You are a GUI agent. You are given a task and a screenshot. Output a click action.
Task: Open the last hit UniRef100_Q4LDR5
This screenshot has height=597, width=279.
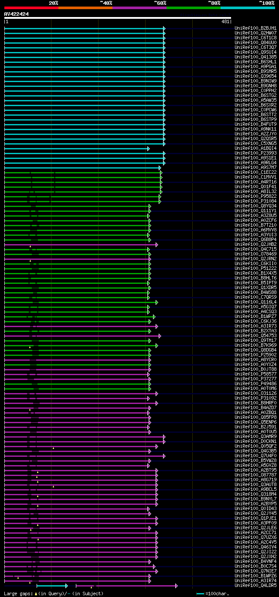pos(255,585)
